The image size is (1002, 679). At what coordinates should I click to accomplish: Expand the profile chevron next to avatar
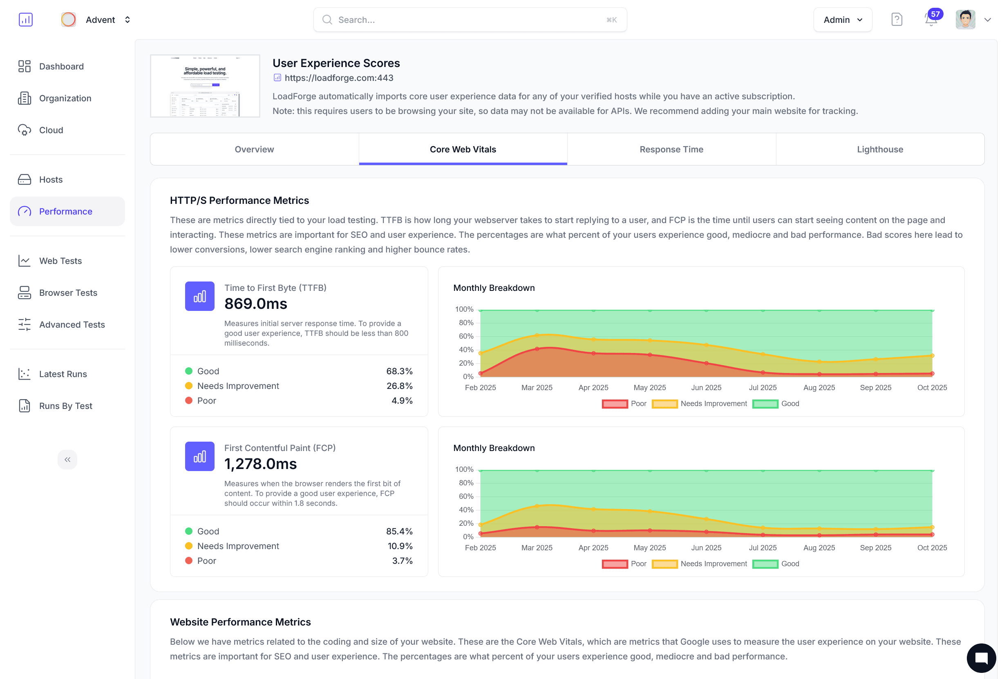pos(988,19)
